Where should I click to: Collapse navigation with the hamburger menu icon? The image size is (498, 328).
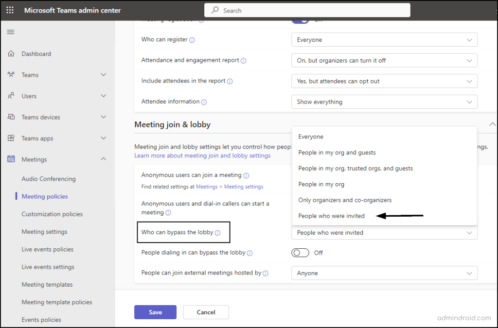point(10,32)
